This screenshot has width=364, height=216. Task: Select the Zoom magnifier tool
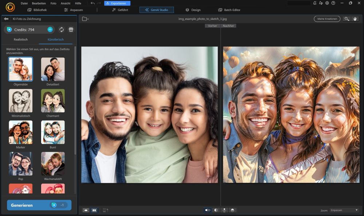[x=347, y=19]
